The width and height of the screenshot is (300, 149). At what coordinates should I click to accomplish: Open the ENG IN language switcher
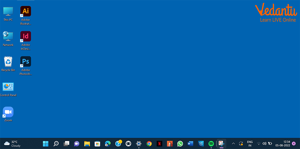pos(250,144)
